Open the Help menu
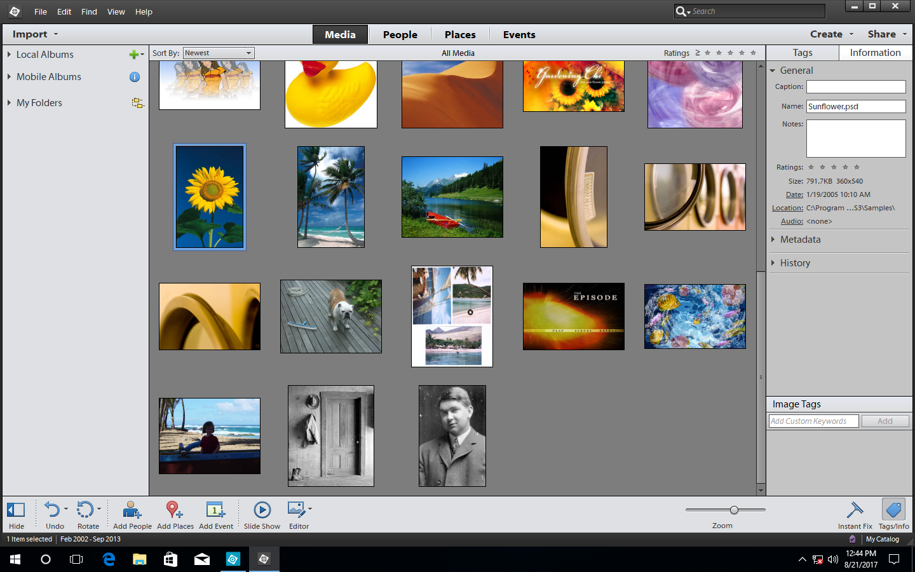The width and height of the screenshot is (915, 572). [144, 11]
